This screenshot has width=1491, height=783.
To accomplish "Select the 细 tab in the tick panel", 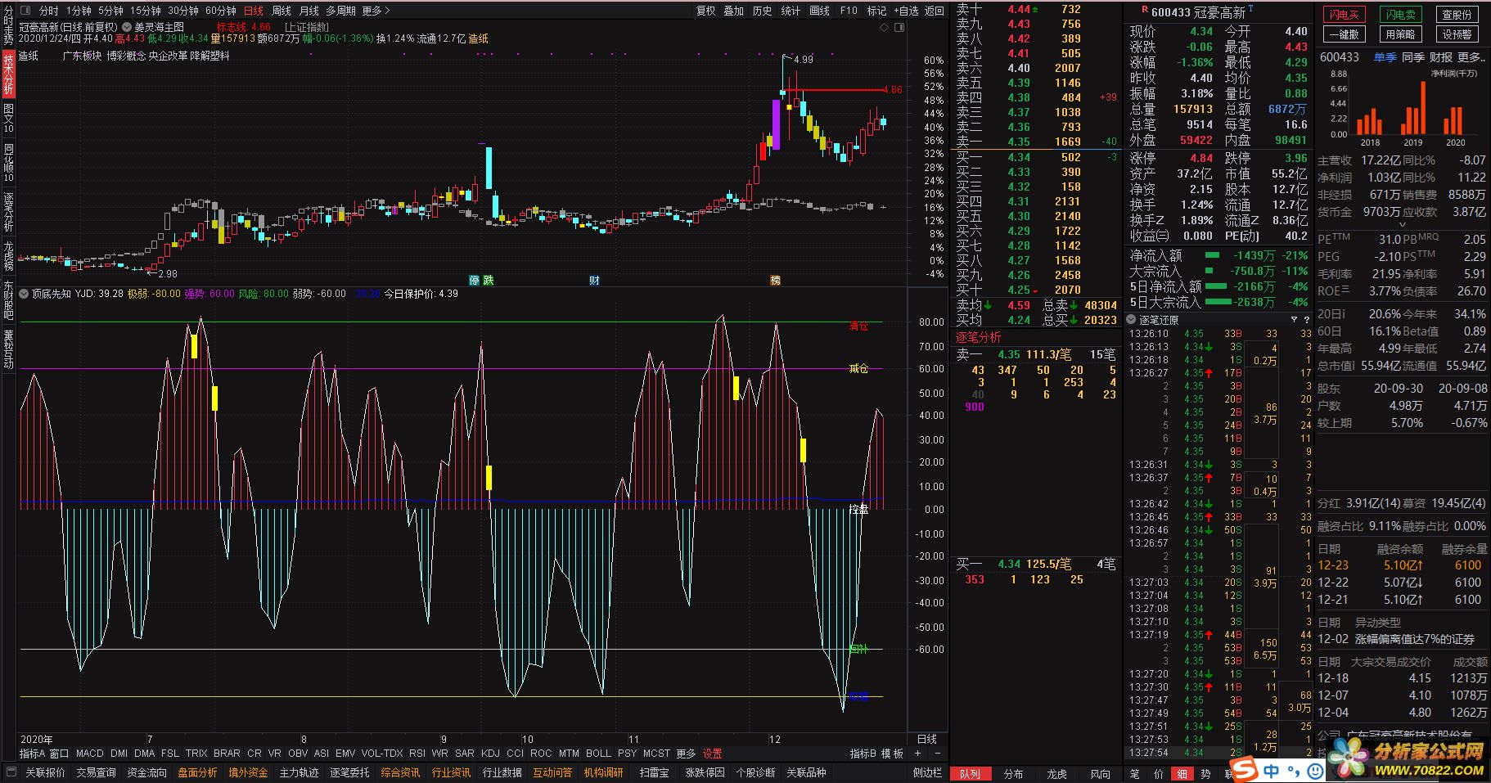I will point(1182,773).
